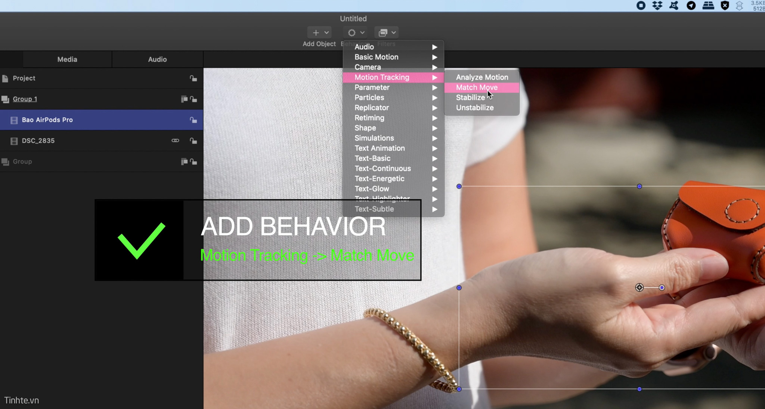Click the link icon on DSC_2835 row

[x=175, y=140]
